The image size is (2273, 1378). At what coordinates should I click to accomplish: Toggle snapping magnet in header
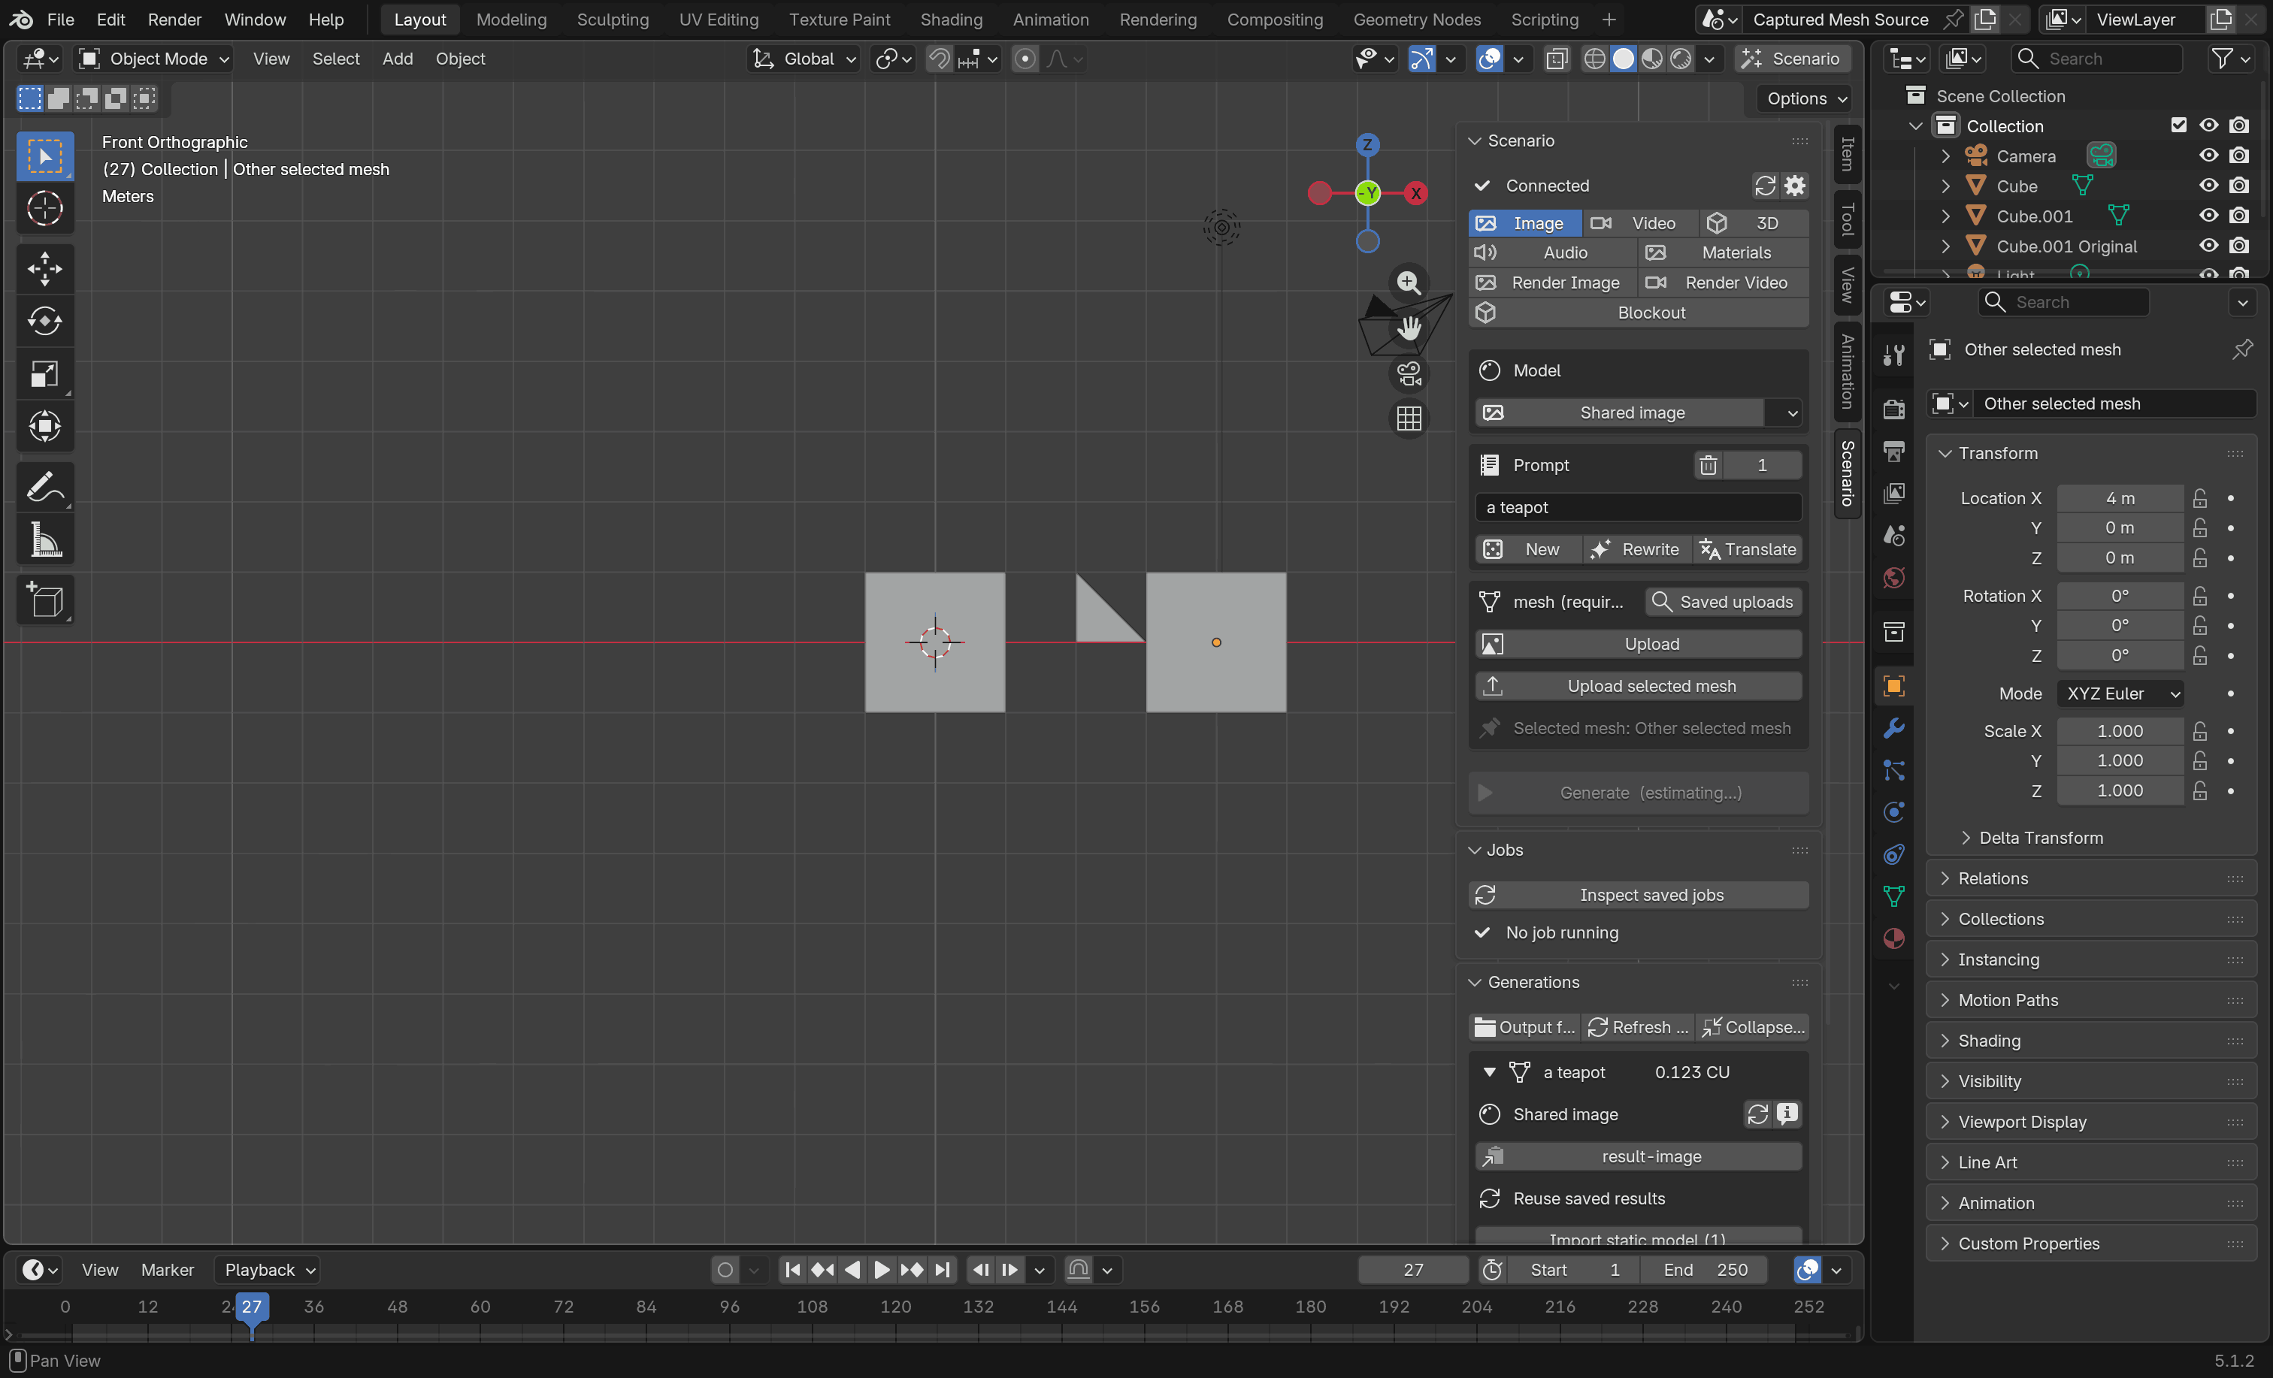[938, 59]
